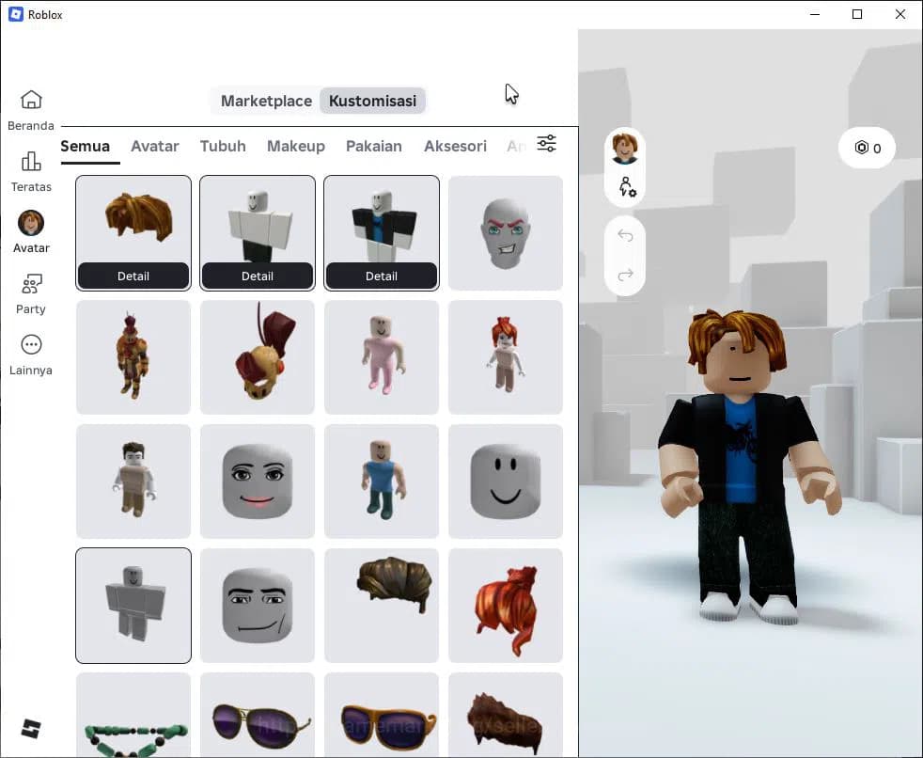Click the redo arrow on avatar preview
The width and height of the screenshot is (923, 758).
625,267
